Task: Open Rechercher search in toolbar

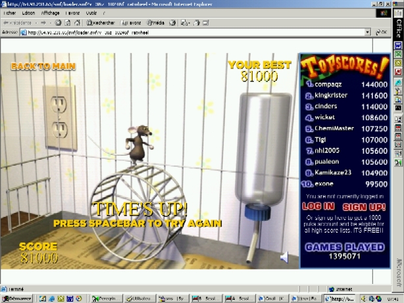Action: pos(99,22)
